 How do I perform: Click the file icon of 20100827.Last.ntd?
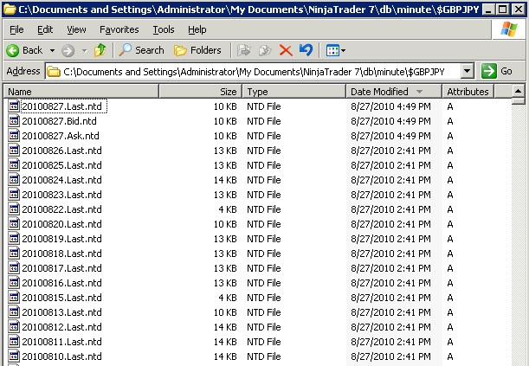click(x=14, y=106)
